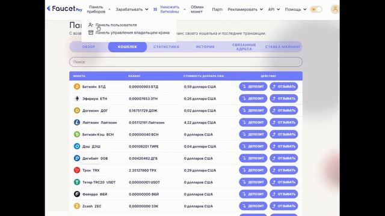Select Панель управления владельцем крана

(x=132, y=32)
